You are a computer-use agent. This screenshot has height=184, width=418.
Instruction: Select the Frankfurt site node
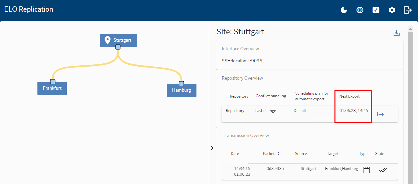(52, 88)
